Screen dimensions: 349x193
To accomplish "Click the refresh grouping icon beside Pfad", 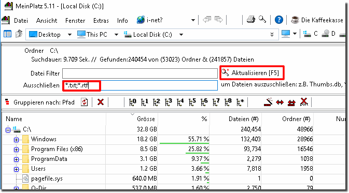I will click(x=85, y=102).
